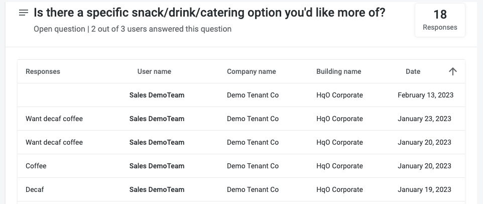Open Sales DemoTeam user in February 13 row
483x204 pixels.
tap(157, 95)
